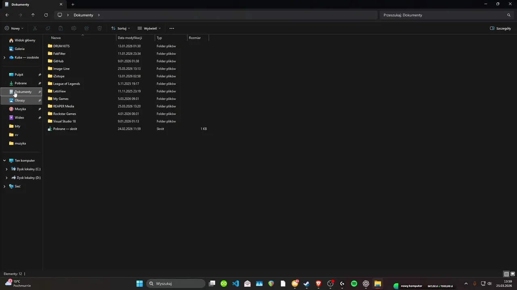Image resolution: width=517 pixels, height=290 pixels.
Task: Unpin Wideo using its pin icon
Action: click(40, 118)
